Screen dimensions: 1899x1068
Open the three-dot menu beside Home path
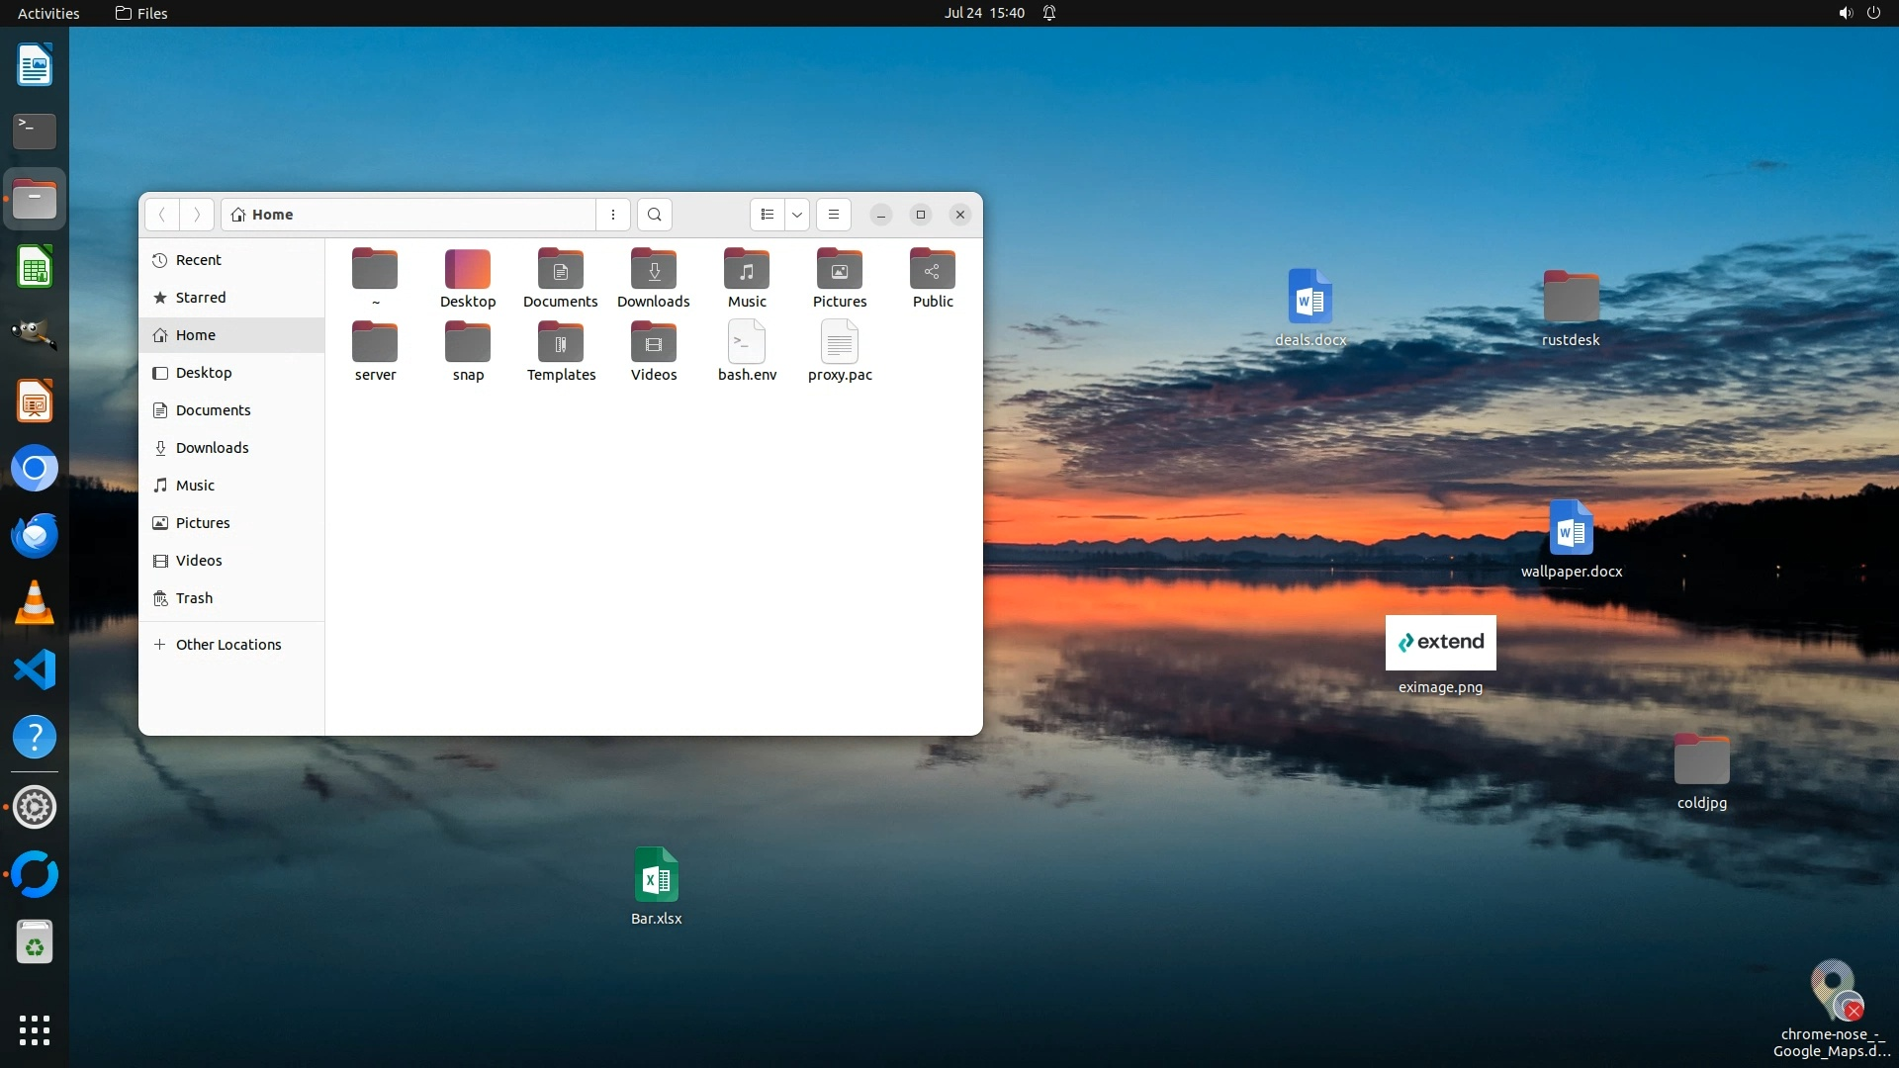coord(613,215)
